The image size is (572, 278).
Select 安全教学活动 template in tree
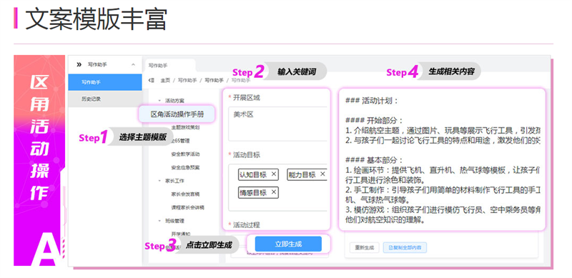pos(185,154)
